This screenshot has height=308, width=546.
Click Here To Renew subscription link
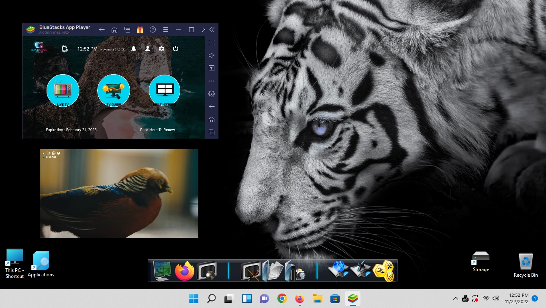(x=157, y=130)
